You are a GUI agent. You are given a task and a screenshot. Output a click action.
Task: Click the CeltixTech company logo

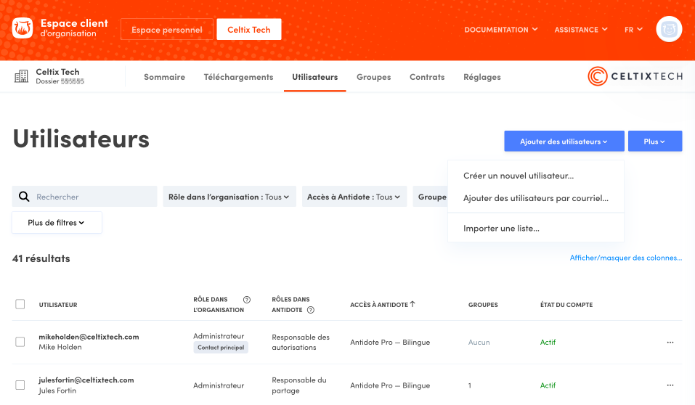pyautogui.click(x=635, y=76)
